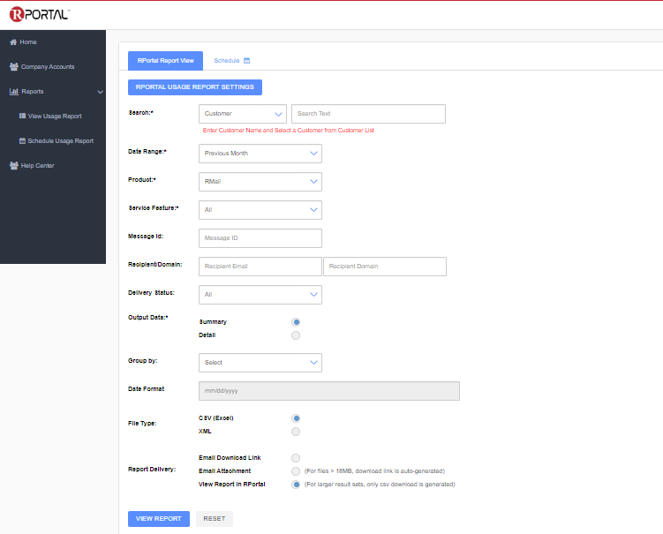Click the Reports bar chart icon
663x534 pixels.
coord(14,91)
